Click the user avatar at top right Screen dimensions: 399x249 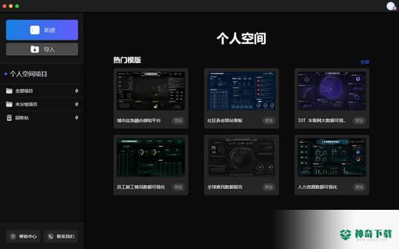tap(390, 6)
